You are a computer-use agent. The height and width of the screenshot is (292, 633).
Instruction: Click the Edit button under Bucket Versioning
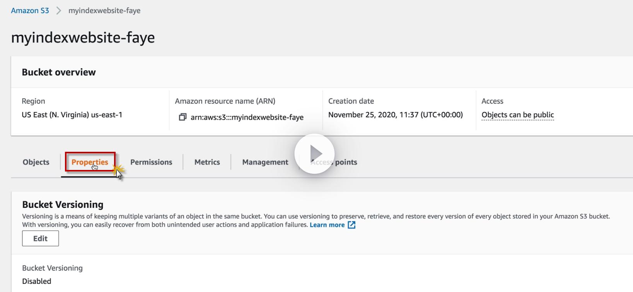(x=41, y=238)
